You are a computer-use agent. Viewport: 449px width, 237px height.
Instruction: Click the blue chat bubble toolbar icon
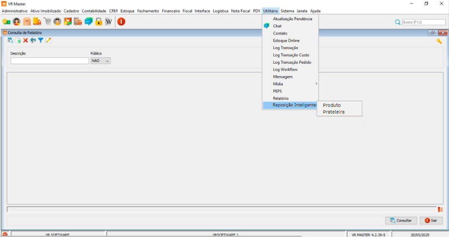point(88,22)
